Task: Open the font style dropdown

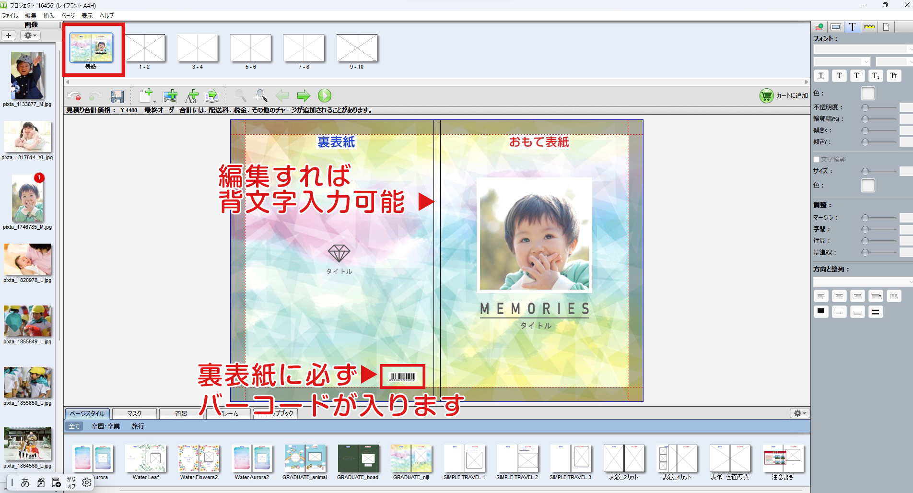Action: [x=842, y=61]
